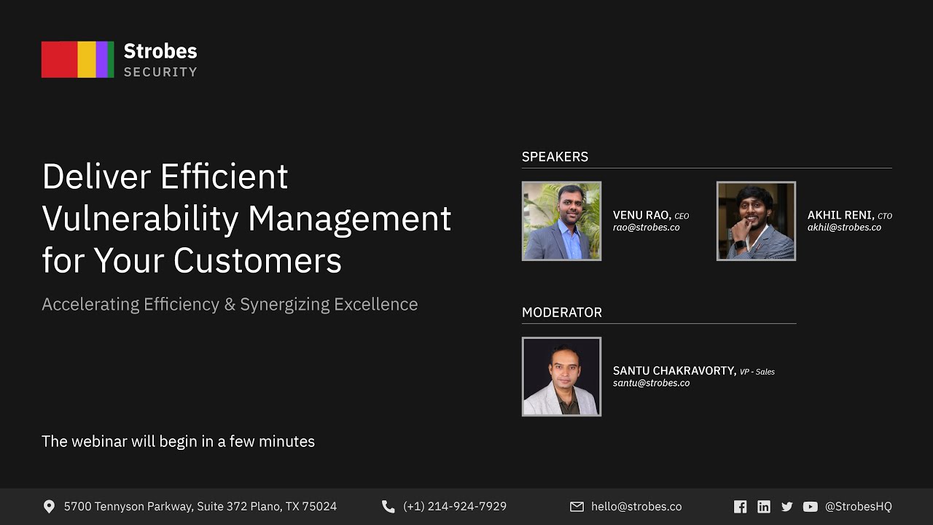Click the location pin icon
The height and width of the screenshot is (525, 933).
(49, 506)
